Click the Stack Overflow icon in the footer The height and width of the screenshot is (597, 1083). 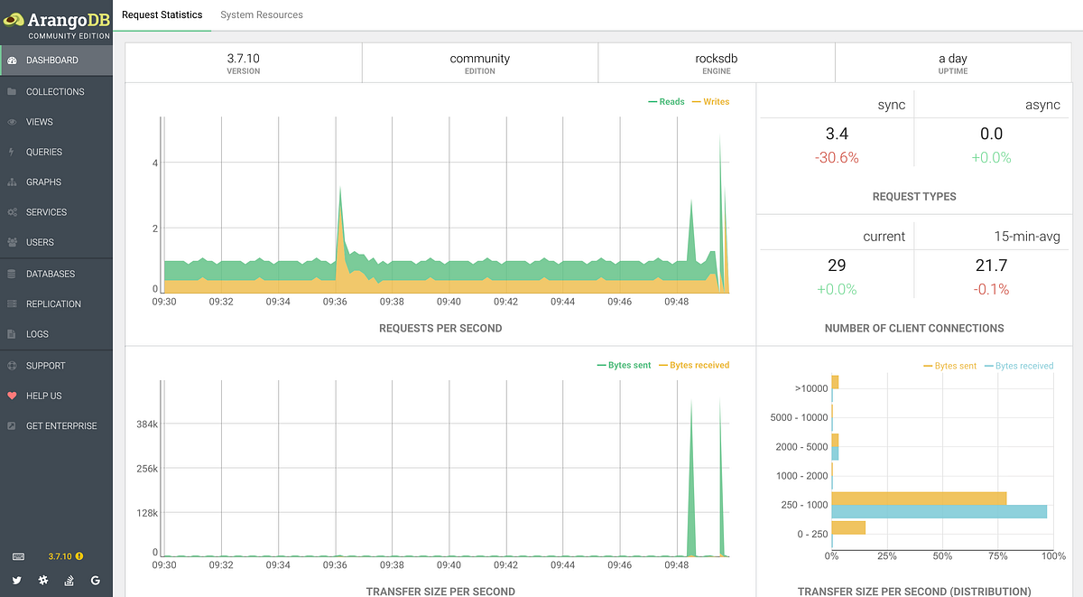point(69,581)
